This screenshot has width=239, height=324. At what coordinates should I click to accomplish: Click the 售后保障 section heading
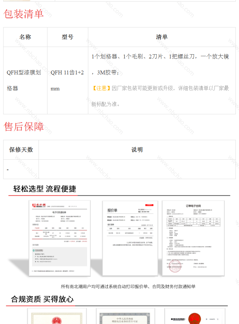click(x=24, y=126)
